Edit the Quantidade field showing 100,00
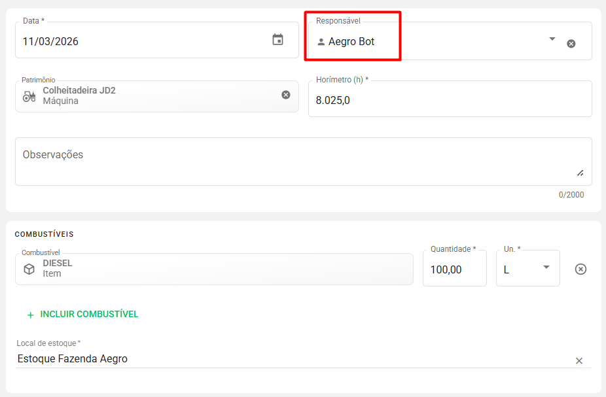This screenshot has height=397, width=606. tap(454, 269)
